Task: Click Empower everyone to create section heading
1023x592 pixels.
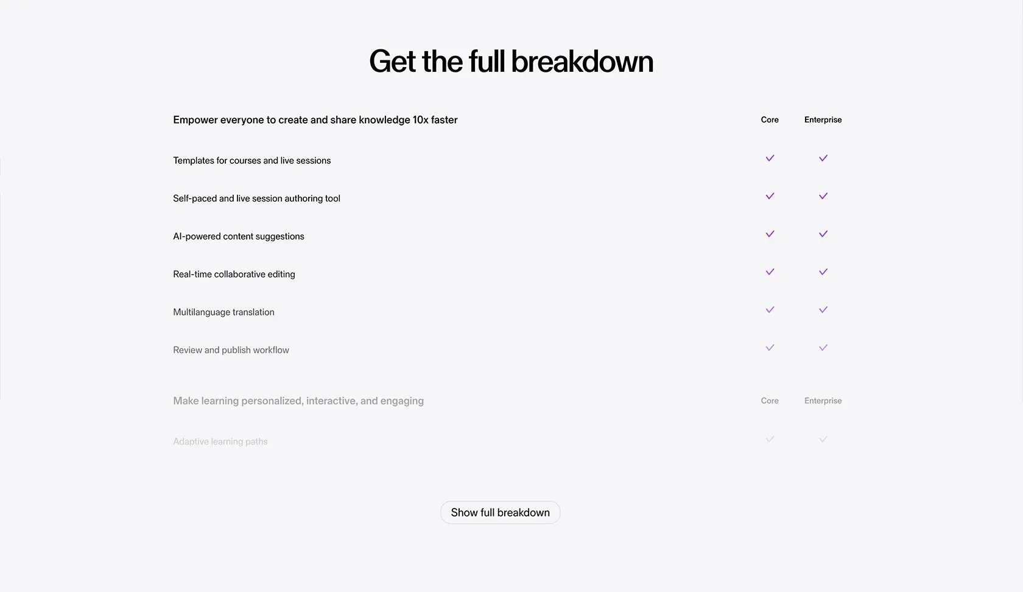Action: (x=315, y=120)
